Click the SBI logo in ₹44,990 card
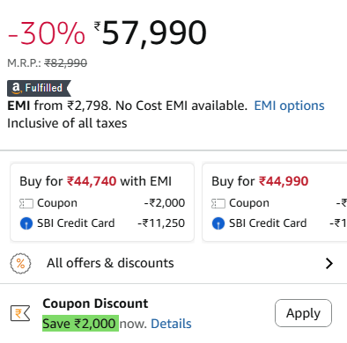This screenshot has width=347, height=343. [x=218, y=223]
